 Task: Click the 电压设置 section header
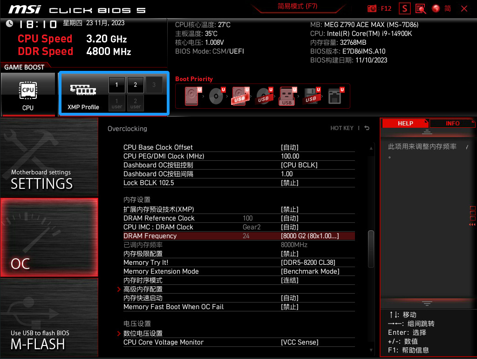[x=137, y=324]
